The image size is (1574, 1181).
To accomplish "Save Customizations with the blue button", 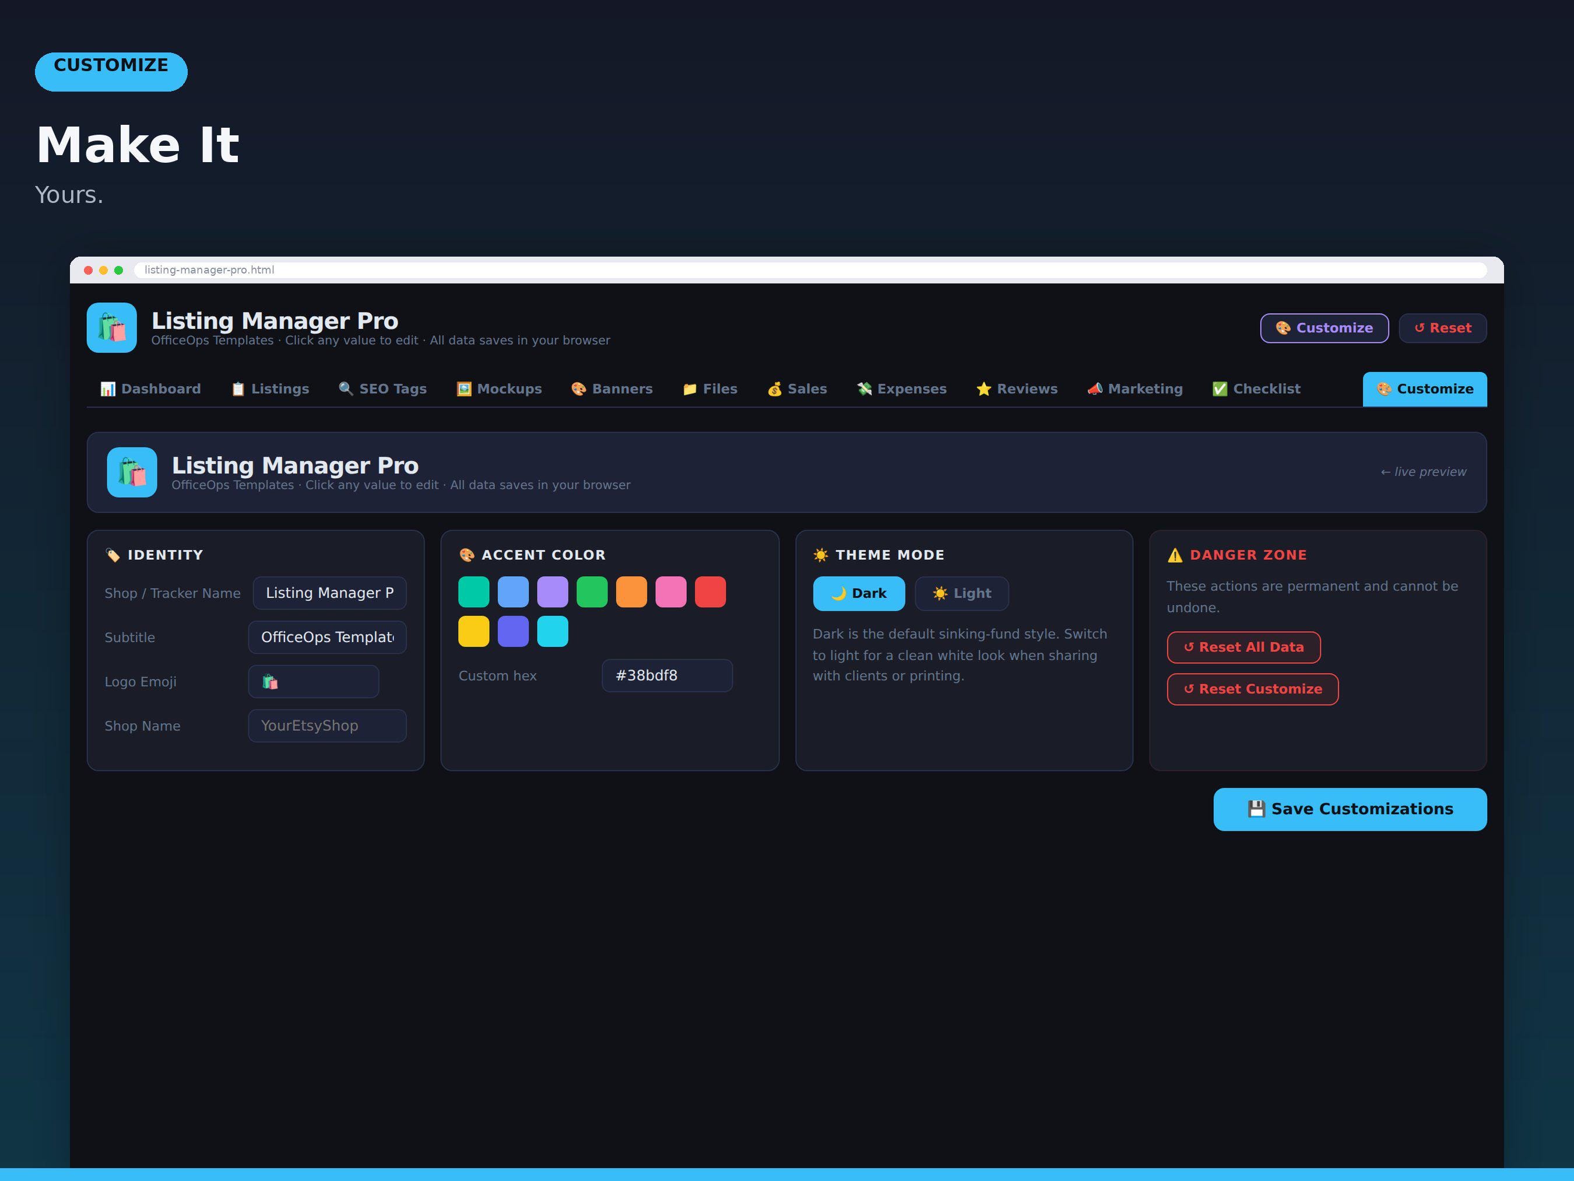I will tap(1350, 809).
